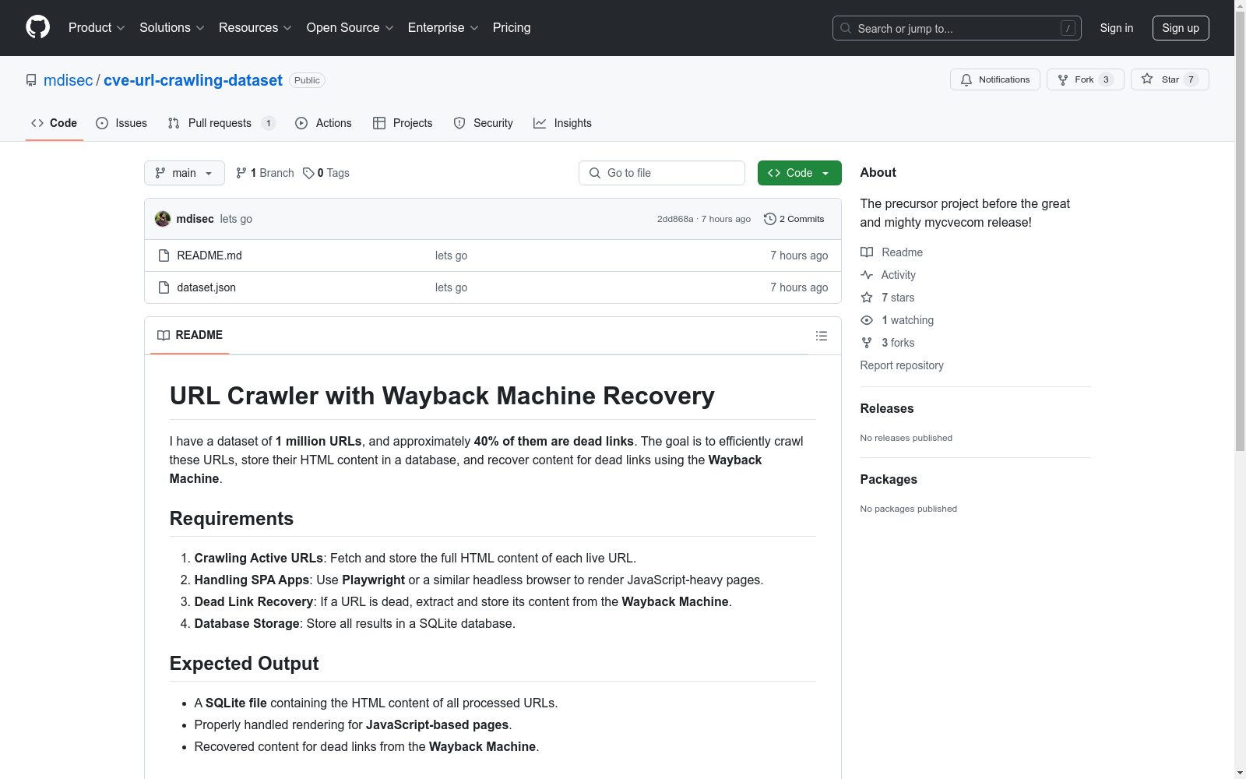This screenshot has width=1246, height=779.
Task: Open the main branch selector dropdown
Action: click(185, 173)
